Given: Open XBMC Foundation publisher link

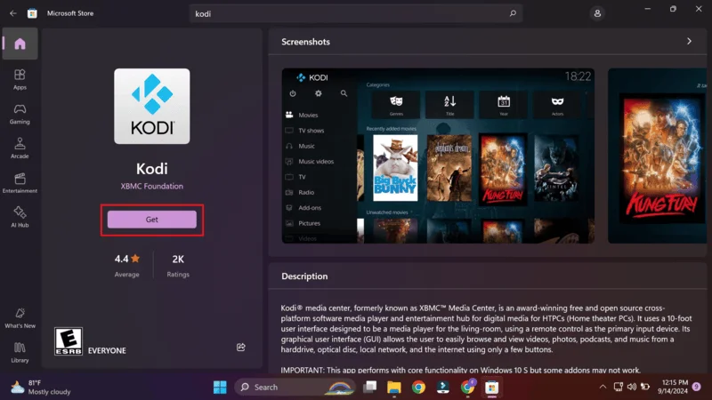Looking at the screenshot, I should 151,186.
